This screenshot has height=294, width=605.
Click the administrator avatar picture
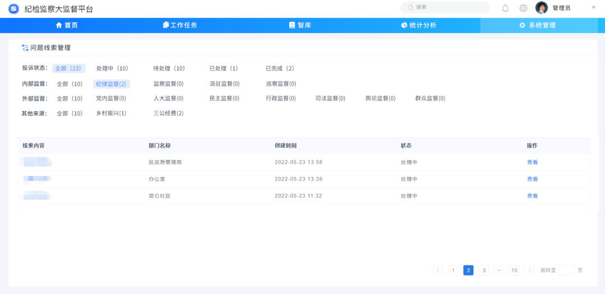coord(541,8)
